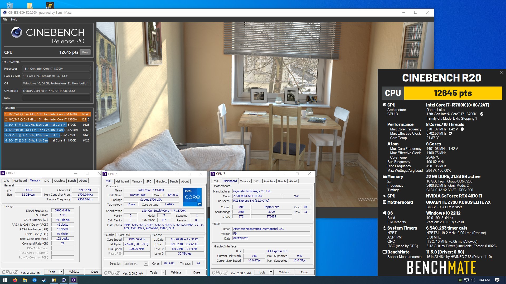Switch to CPU tab in Mainboard CPU-Z window
The width and height of the screenshot is (506, 284).
tap(216, 181)
